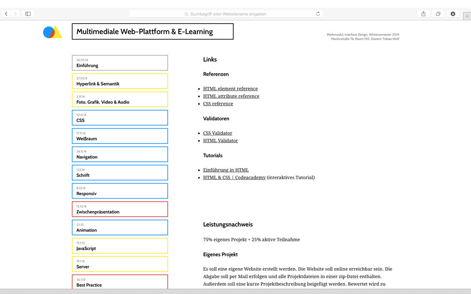471x294 pixels.
Task: Click the Multimediale Web-Plattform title box
Action: click(153, 32)
